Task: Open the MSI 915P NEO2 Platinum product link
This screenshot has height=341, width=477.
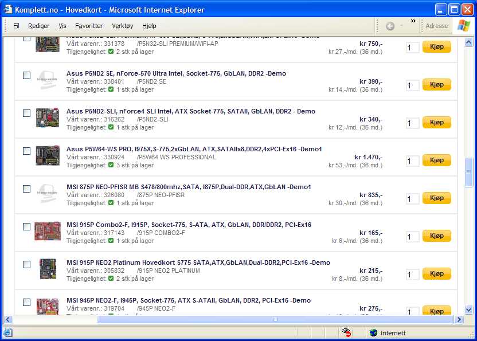Action: pyautogui.click(x=198, y=262)
